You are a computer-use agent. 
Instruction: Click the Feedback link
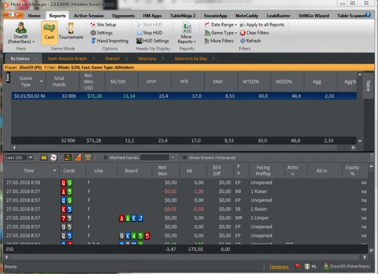click(279, 267)
